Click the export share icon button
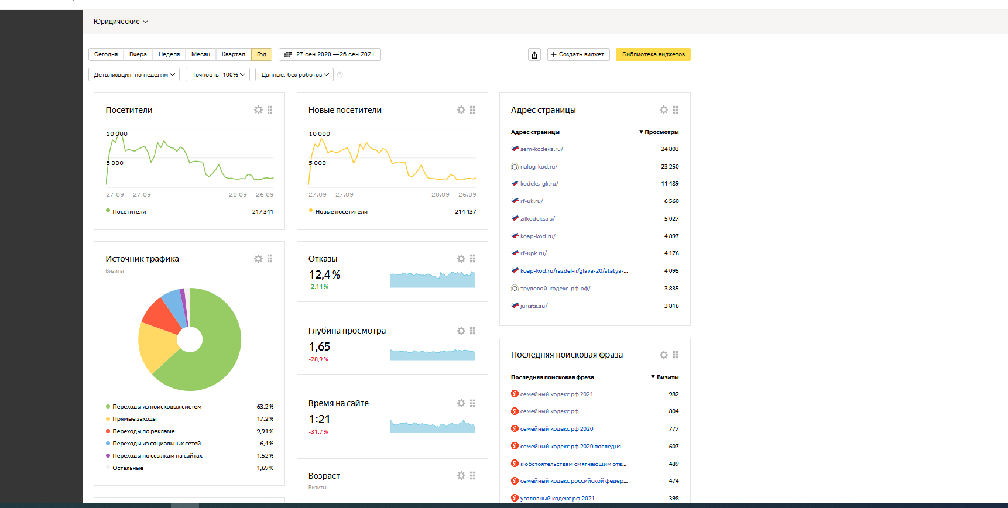Viewport: 1008px width, 508px height. click(534, 54)
